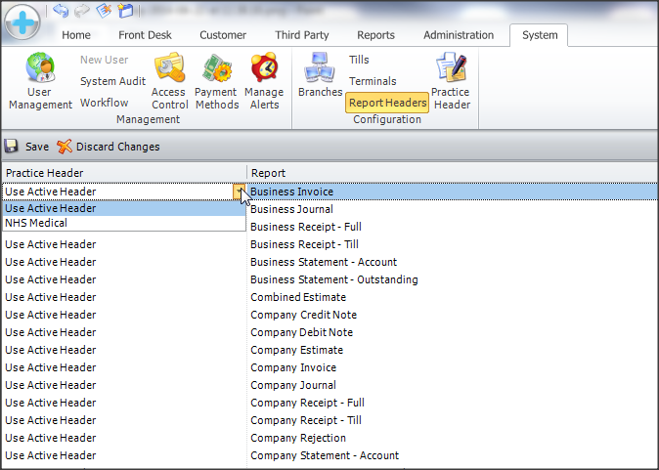The height and width of the screenshot is (470, 659).
Task: Select Use Active Header option in dropdown list
Action: point(51,208)
